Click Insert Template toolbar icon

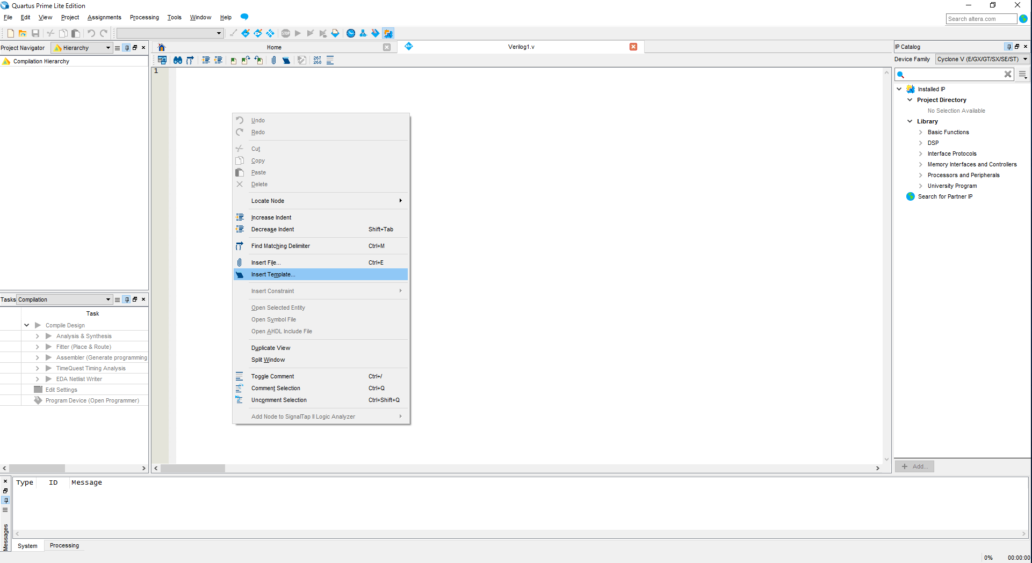tap(286, 60)
